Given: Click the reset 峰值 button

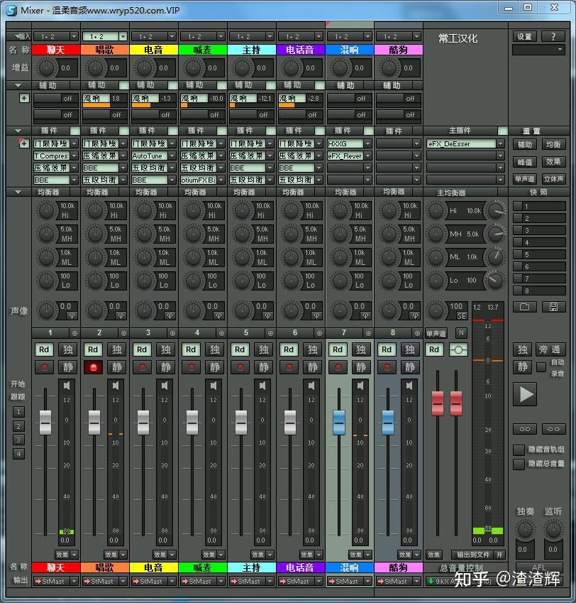Looking at the screenshot, I should point(524,162).
